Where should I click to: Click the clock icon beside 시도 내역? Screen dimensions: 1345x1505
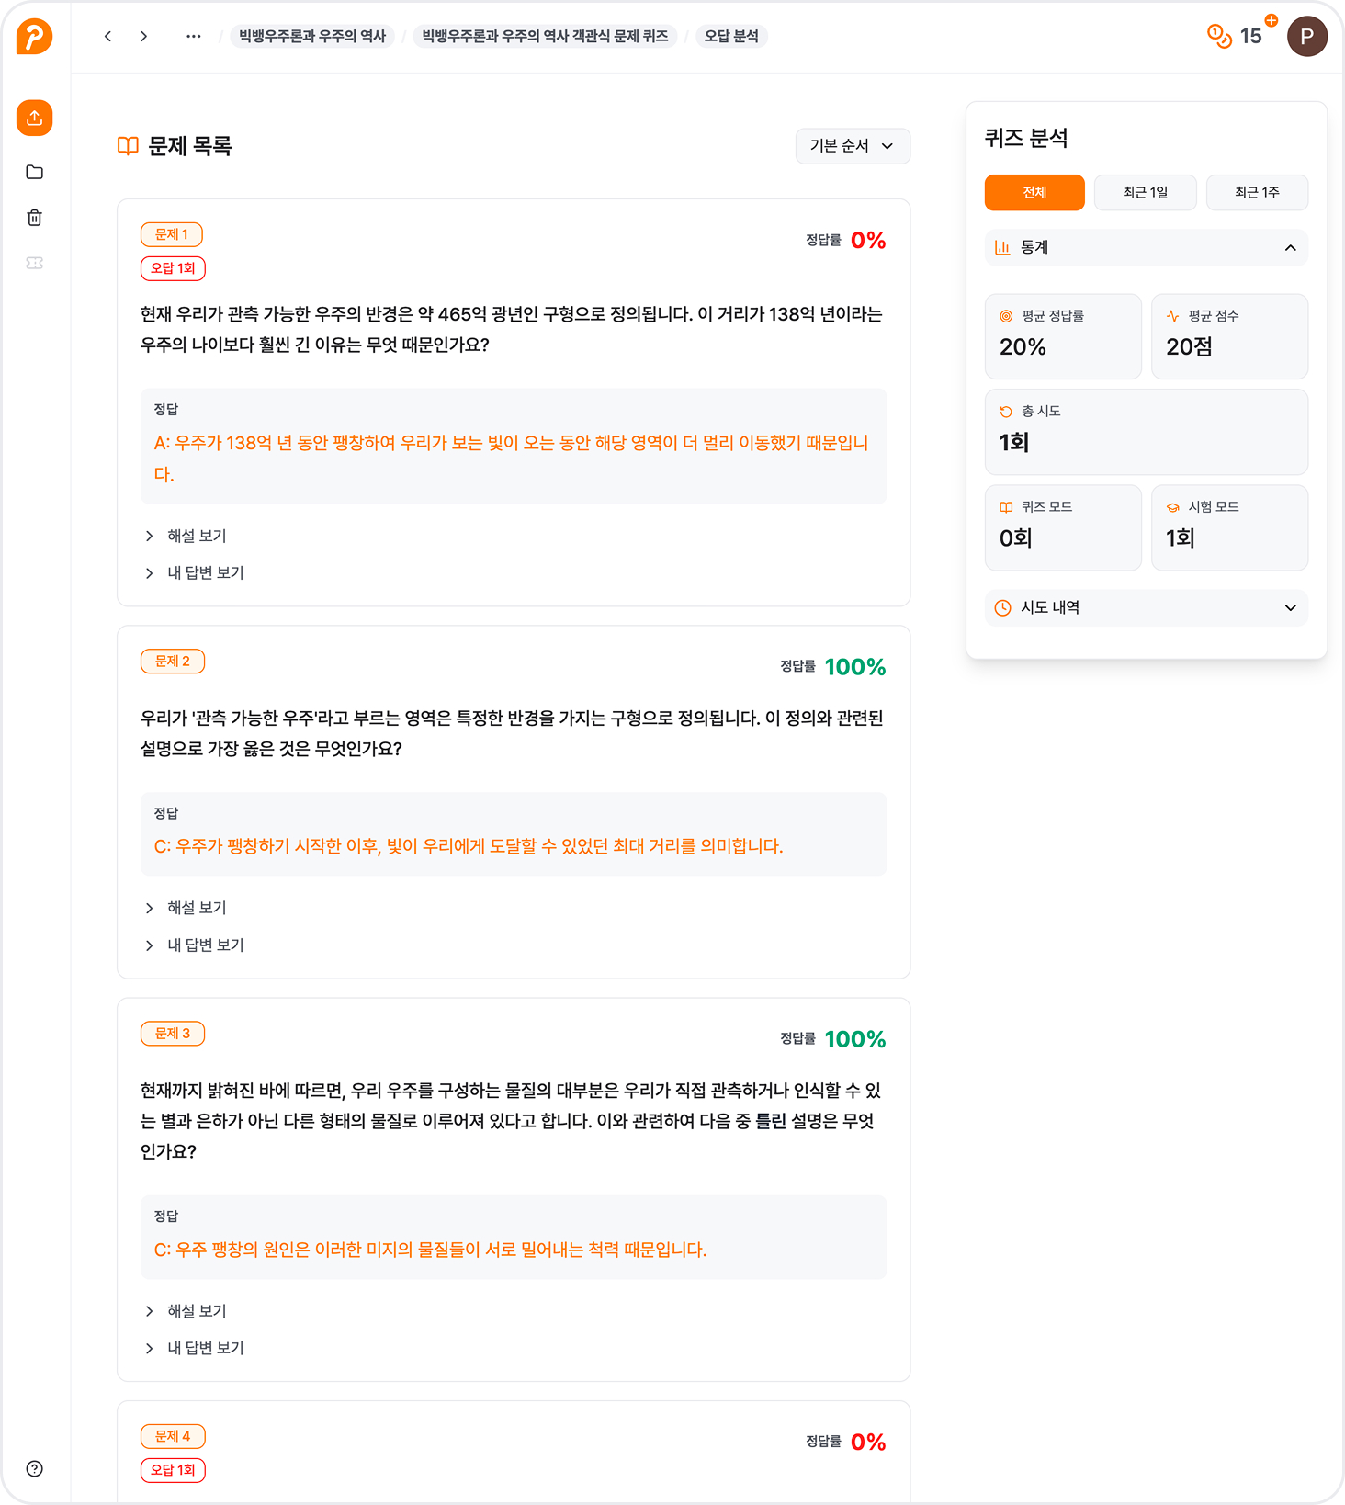(1002, 607)
